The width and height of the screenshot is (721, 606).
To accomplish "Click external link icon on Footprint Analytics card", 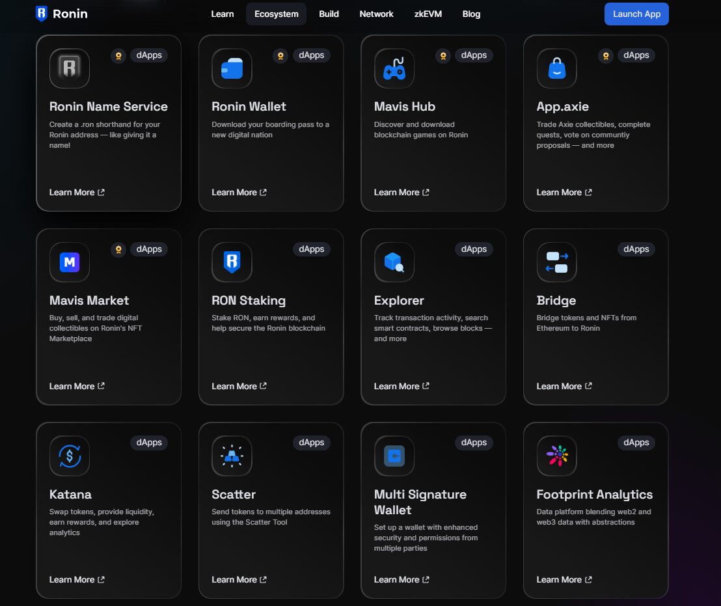I will [x=588, y=579].
